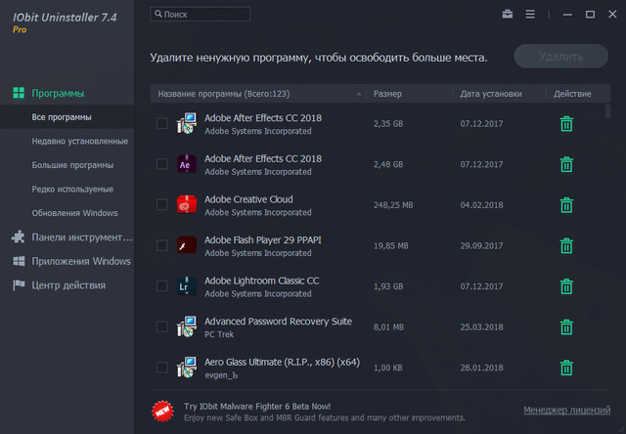This screenshot has height=434, width=626.
Task: Expand the Панели инструментов sidebar section
Action: point(78,237)
